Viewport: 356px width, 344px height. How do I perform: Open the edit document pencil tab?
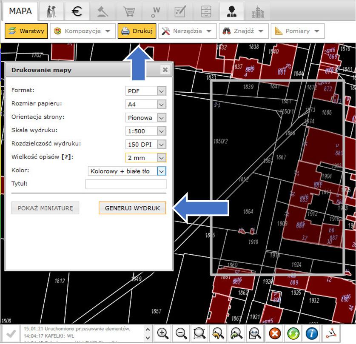pos(180,11)
